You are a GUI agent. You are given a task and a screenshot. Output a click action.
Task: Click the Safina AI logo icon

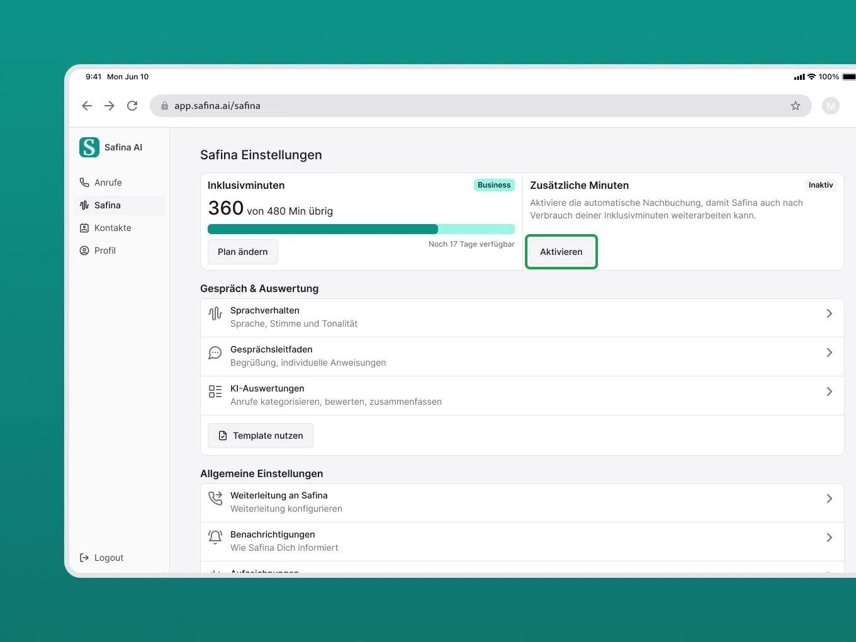tap(89, 147)
